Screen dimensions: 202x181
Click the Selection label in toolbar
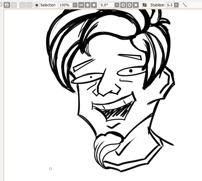point(48,5)
